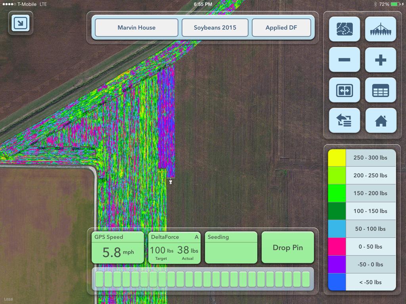Open the GPS Speed tile
The image size is (406, 304).
(x=118, y=247)
